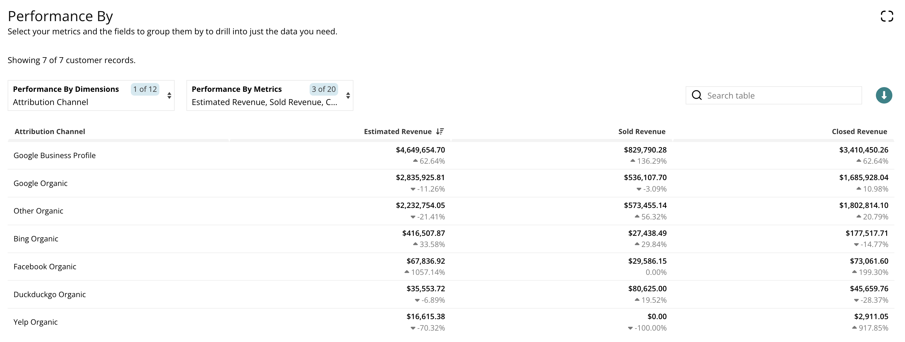Select the Google Business Profile row
The width and height of the screenshot is (905, 342).
(54, 155)
